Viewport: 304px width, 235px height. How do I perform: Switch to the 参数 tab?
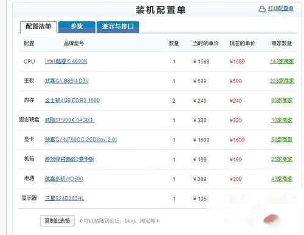tap(77, 27)
